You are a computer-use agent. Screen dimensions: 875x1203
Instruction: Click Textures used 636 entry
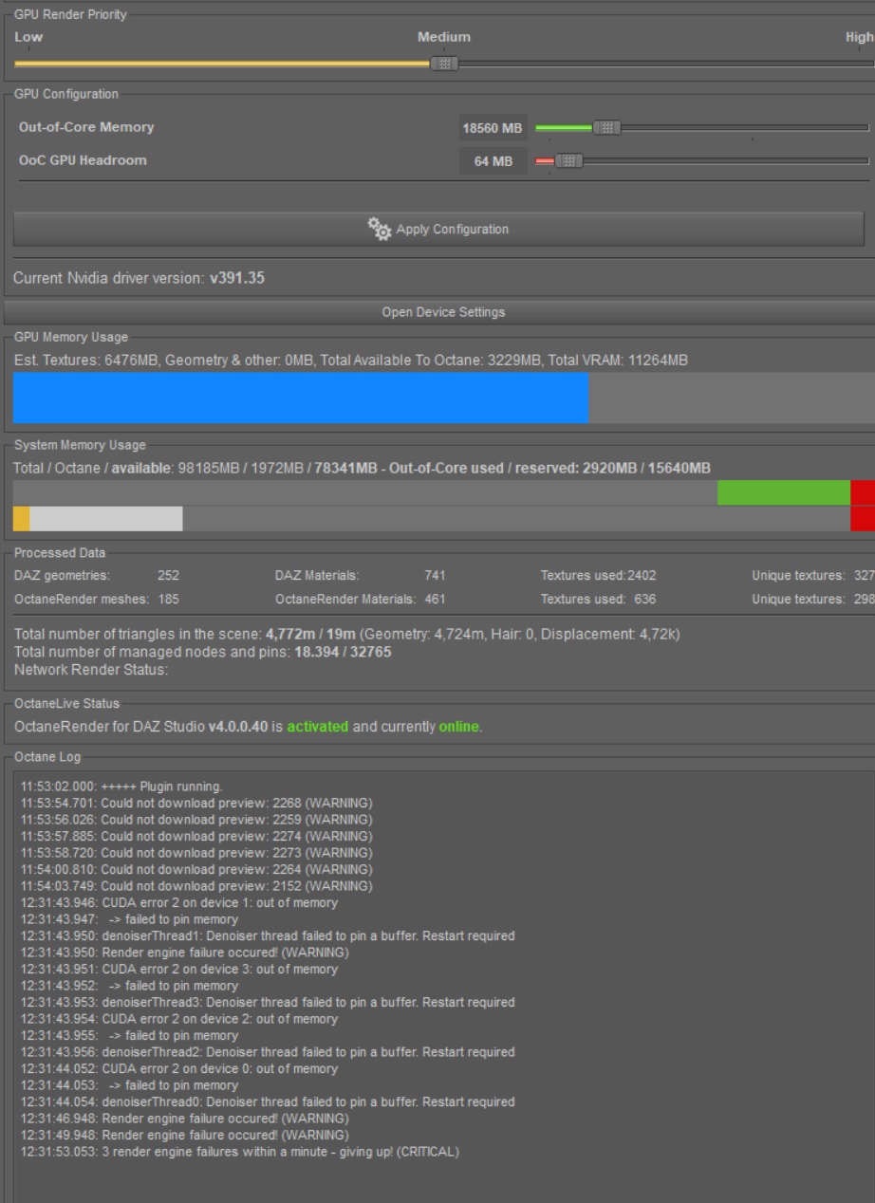pos(598,599)
